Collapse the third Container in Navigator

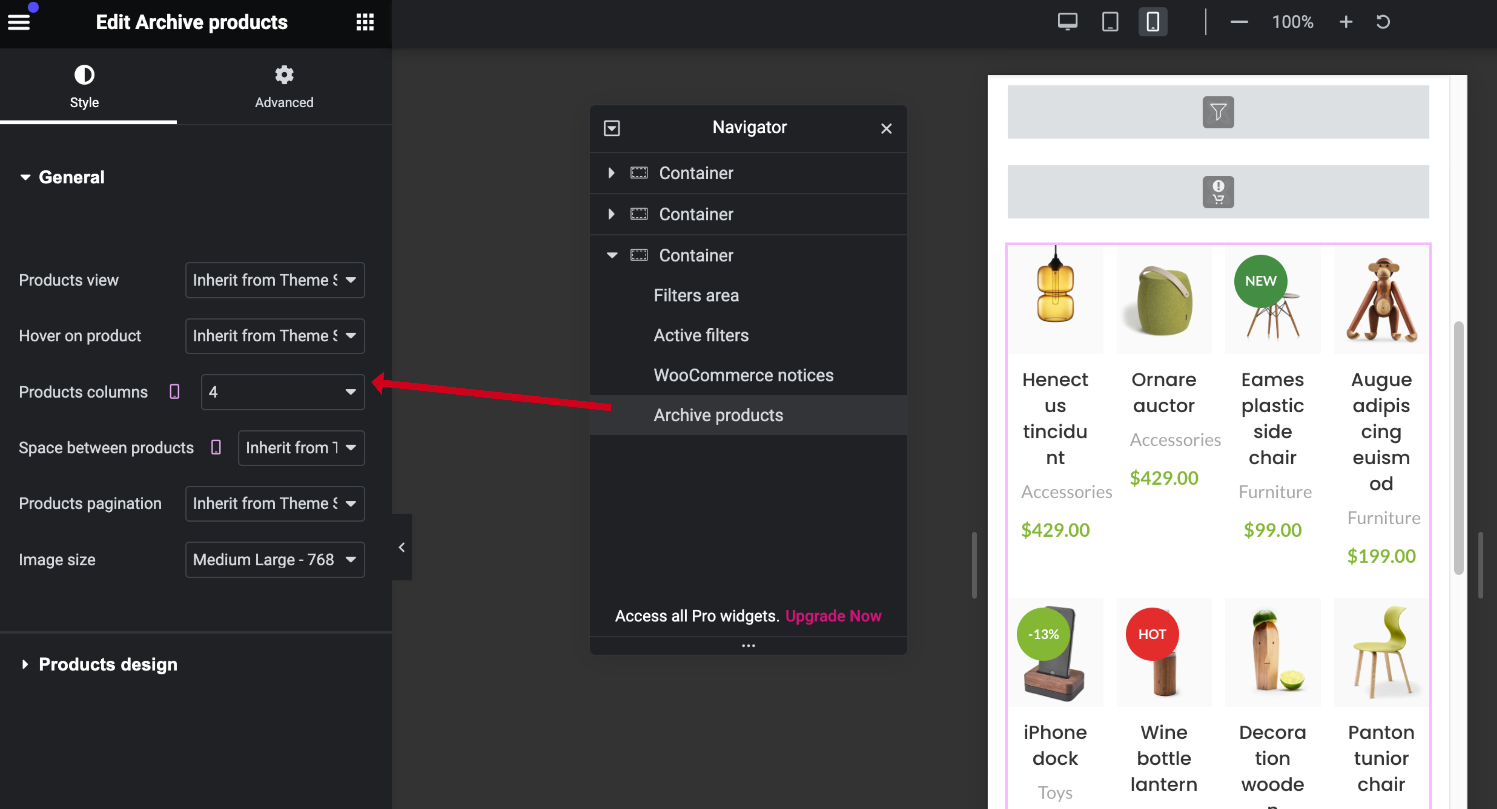612,256
